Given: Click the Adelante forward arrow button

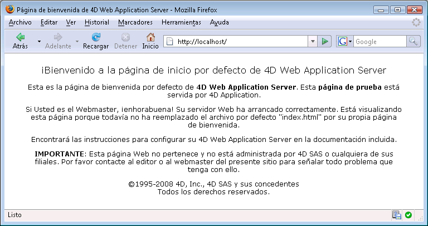Looking at the screenshot, I should pos(57,41).
